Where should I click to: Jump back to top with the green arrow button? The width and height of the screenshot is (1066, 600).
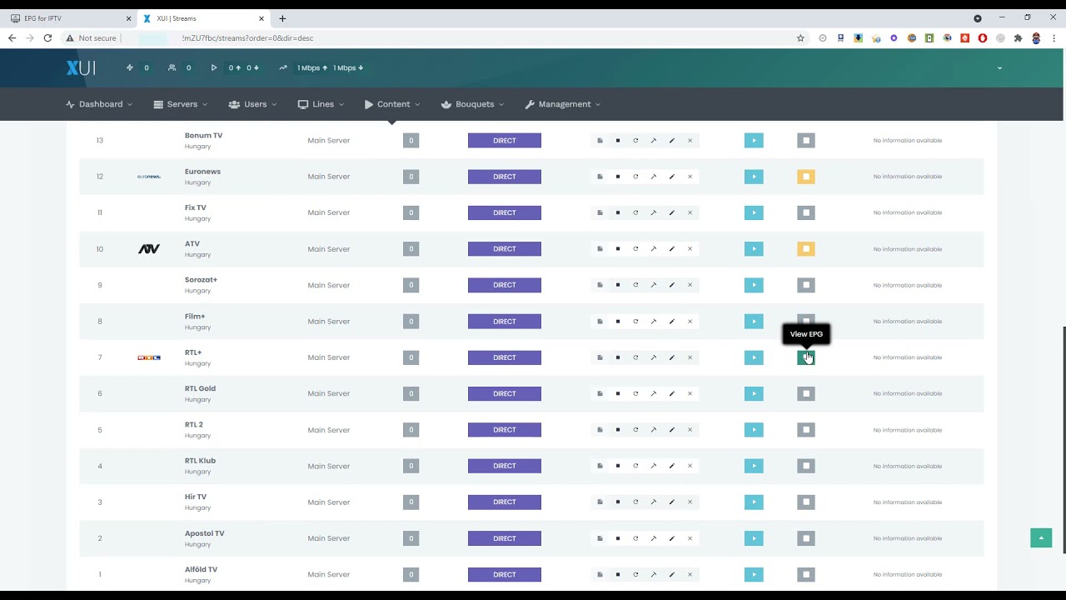point(1041,538)
